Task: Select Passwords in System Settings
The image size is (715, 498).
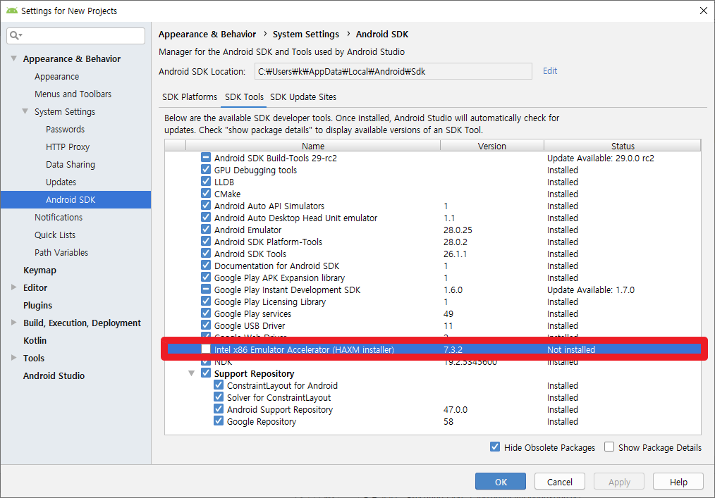Action: [65, 130]
